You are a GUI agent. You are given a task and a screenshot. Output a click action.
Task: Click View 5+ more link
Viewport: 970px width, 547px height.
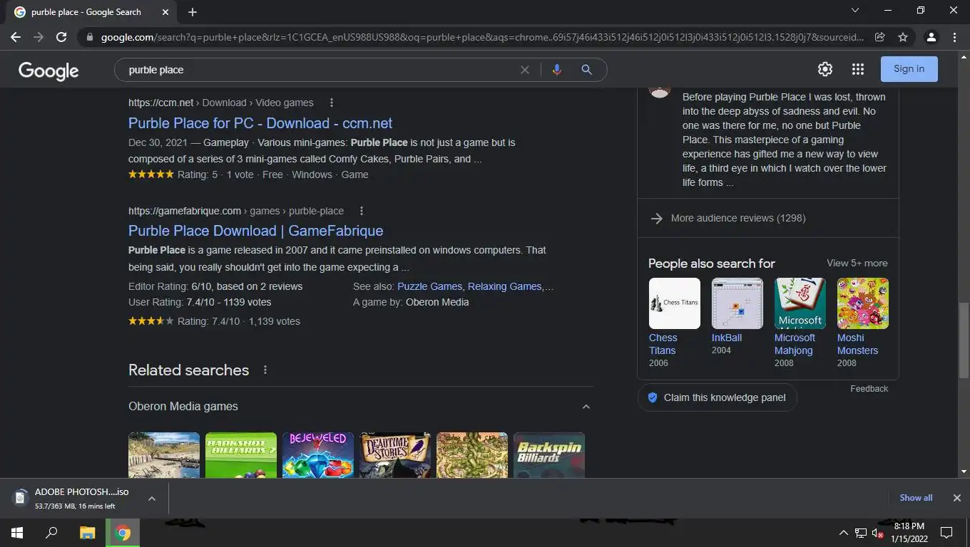[x=857, y=263]
